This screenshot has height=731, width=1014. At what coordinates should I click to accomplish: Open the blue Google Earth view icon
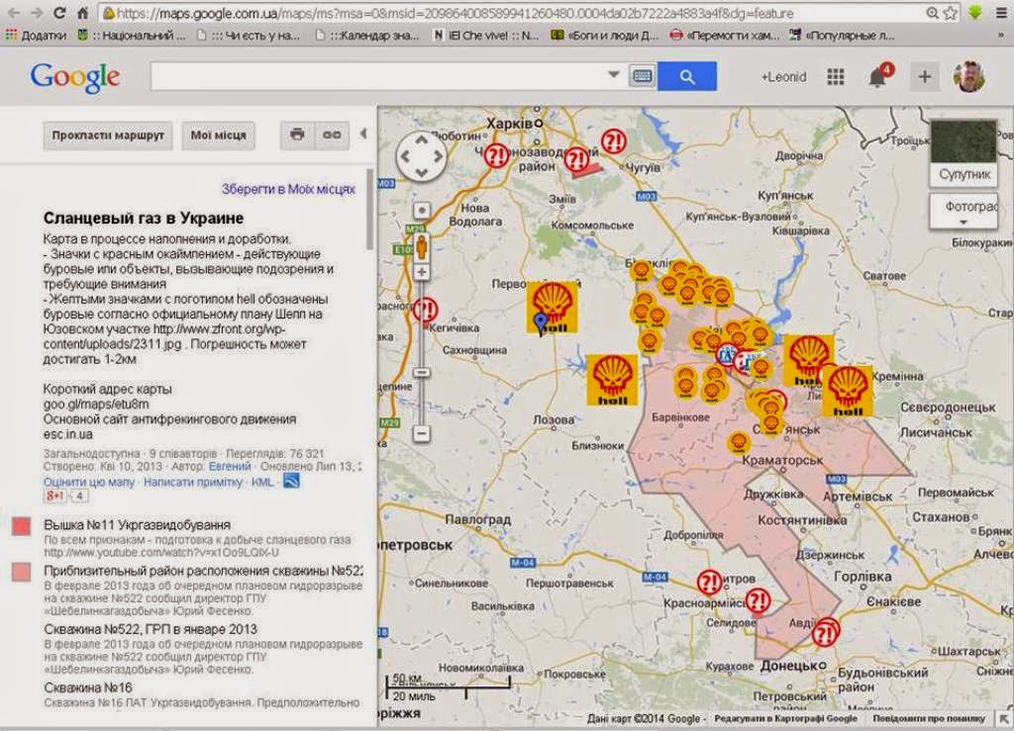[292, 481]
